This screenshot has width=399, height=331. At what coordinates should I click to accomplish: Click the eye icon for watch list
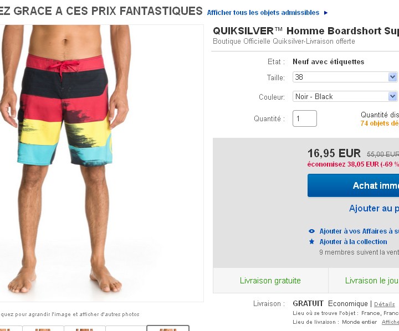pos(311,231)
